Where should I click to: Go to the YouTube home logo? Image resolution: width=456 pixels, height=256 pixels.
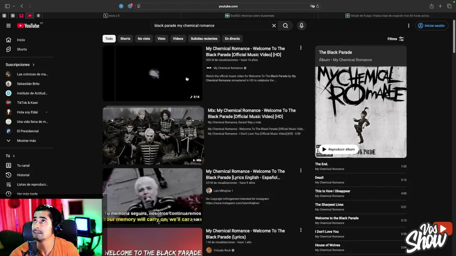[x=28, y=26]
